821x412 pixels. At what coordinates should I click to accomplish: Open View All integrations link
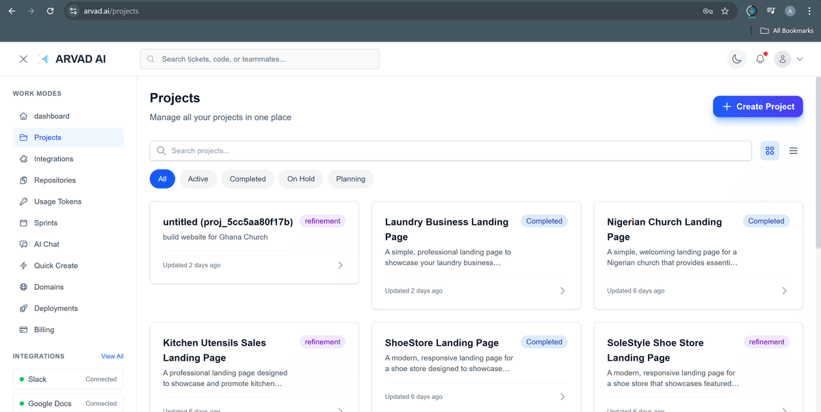point(112,356)
